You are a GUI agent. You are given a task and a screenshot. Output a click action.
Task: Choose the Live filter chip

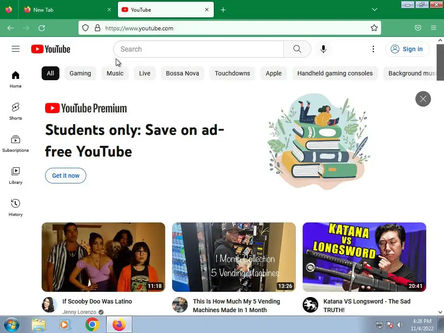(x=145, y=73)
